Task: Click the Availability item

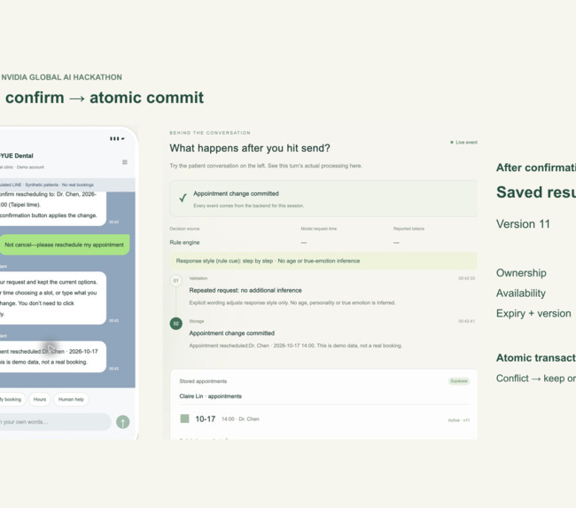Action: 521,293
